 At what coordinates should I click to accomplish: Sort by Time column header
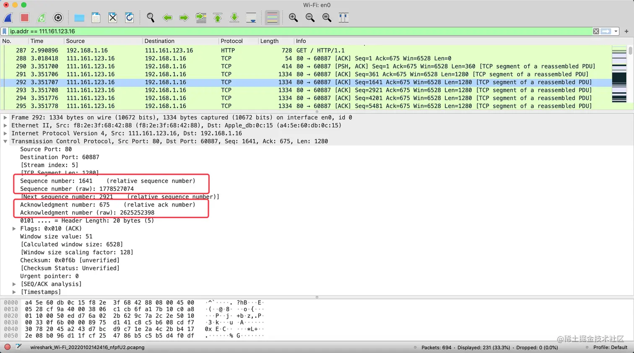46,41
